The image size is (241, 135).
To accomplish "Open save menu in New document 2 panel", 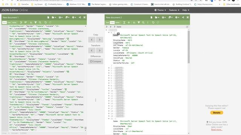I will (164, 18).
